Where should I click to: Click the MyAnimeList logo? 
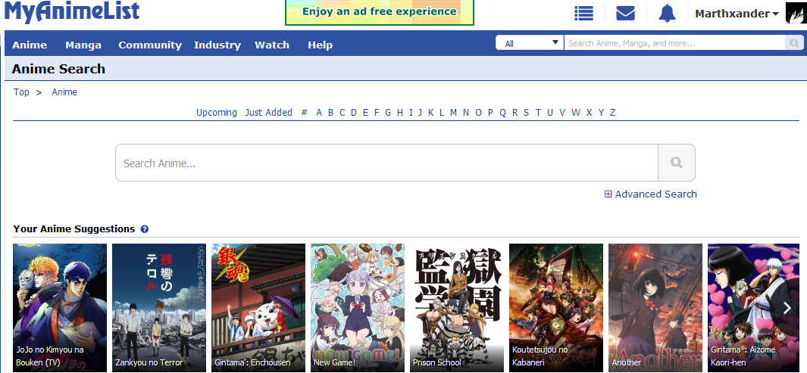[x=72, y=11]
